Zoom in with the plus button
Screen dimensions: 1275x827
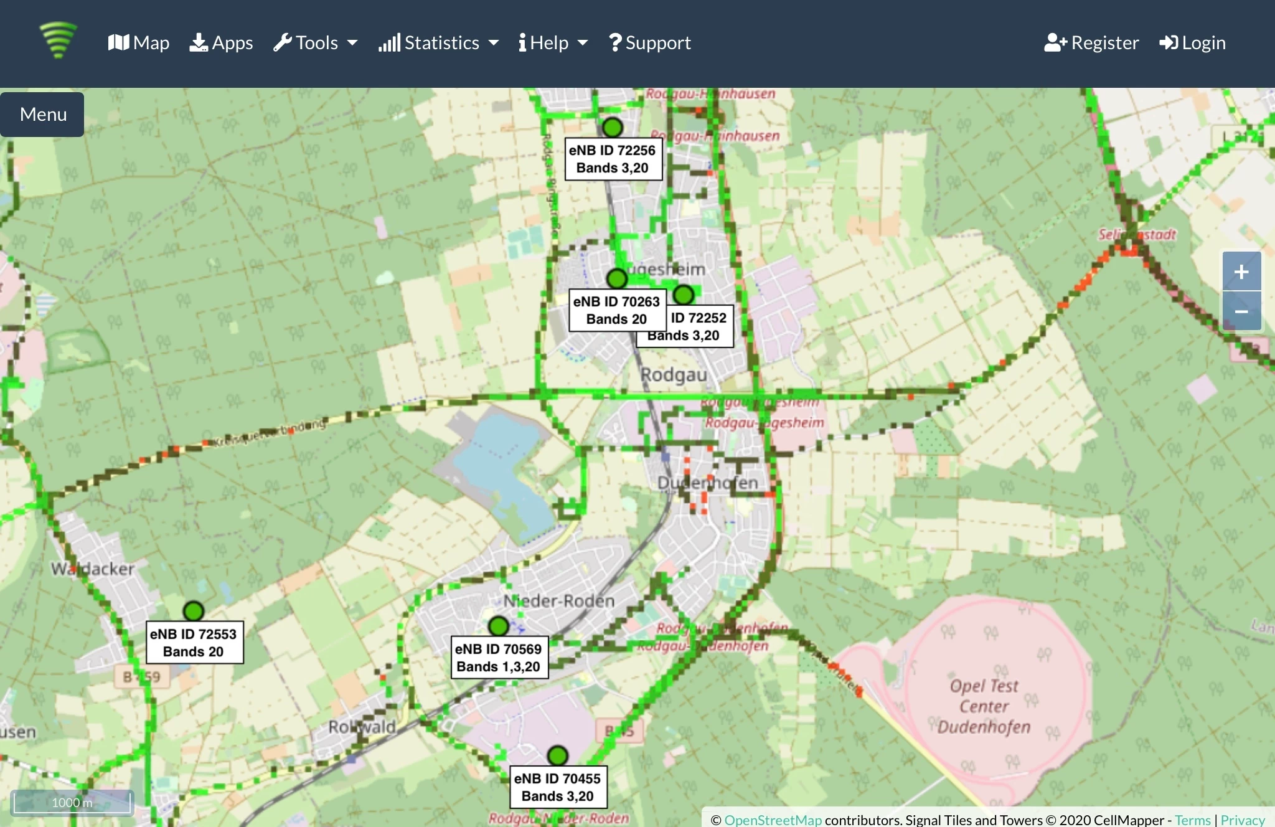click(1241, 272)
